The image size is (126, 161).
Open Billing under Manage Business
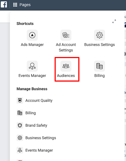[31, 113]
